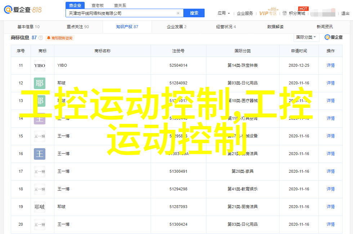This screenshot has height=234, width=353.
Task: Click the 王一博 trademark name in row 17
Action: click(63, 171)
